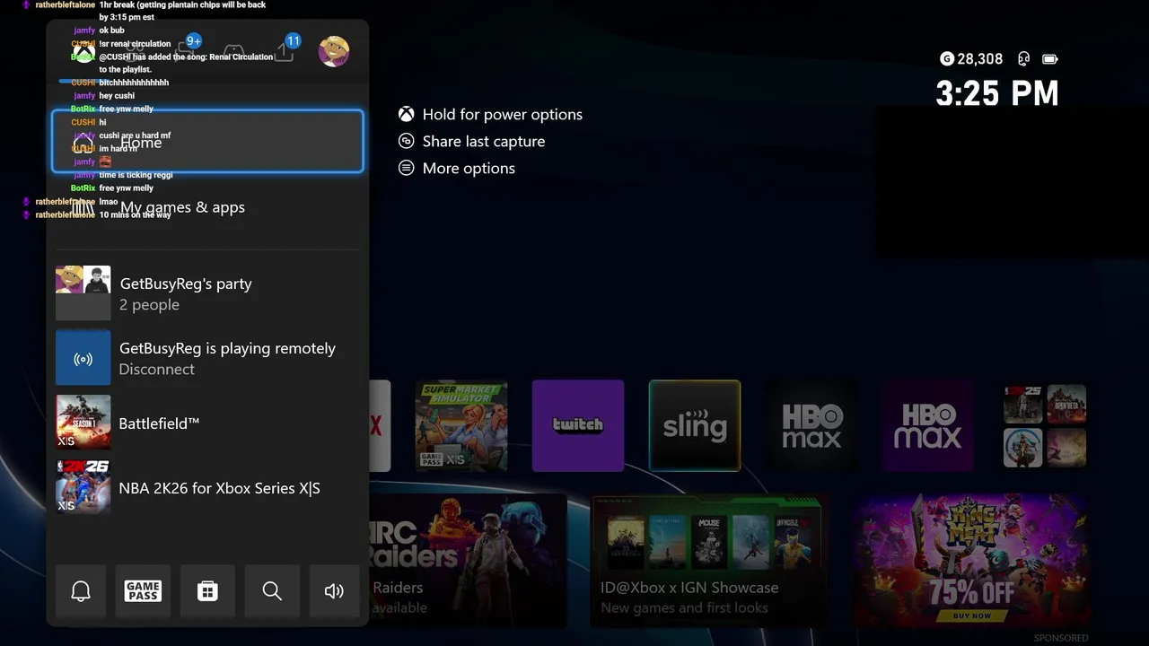1149x646 pixels.
Task: Open Parties & chats tab with 9+ badge
Action: [188, 49]
